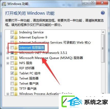Image resolution: width=110 pixels, height=109 pixels.
Task: Expand the Microsoft Message Queue (MSMQ) node
Action: [8, 58]
